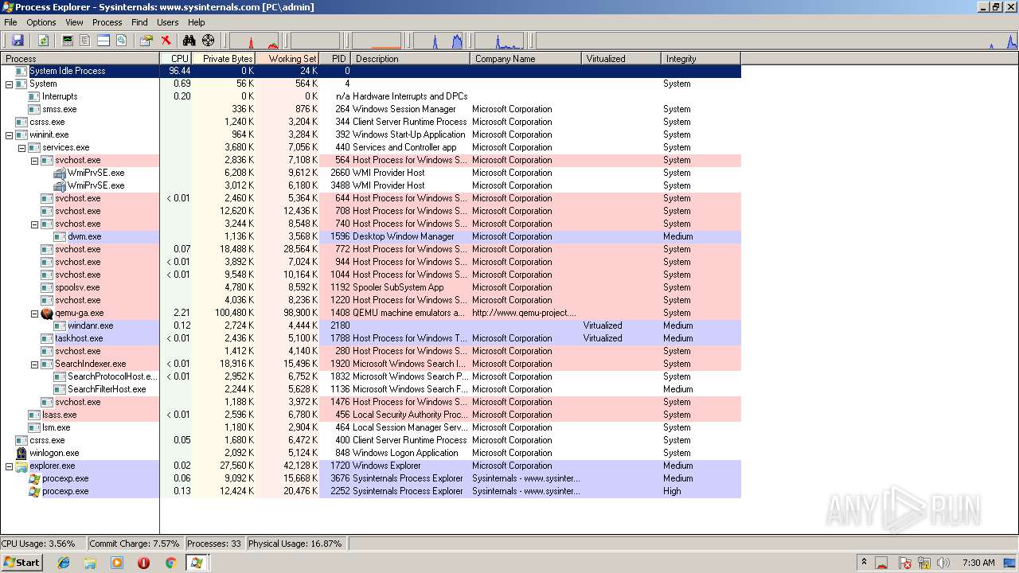1019x573 pixels.
Task: Open the Options menu
Action: (41, 22)
